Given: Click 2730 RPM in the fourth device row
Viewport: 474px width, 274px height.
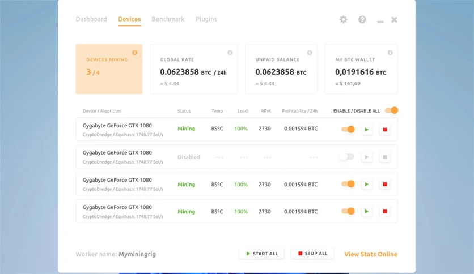Looking at the screenshot, I should pyautogui.click(x=265, y=212).
